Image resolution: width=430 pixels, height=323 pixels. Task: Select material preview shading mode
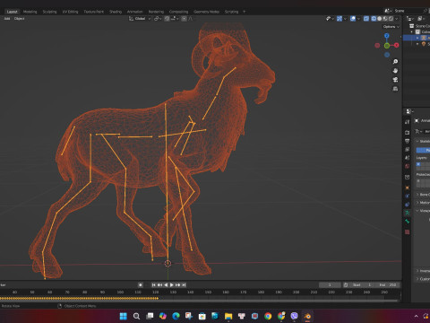tap(385, 19)
